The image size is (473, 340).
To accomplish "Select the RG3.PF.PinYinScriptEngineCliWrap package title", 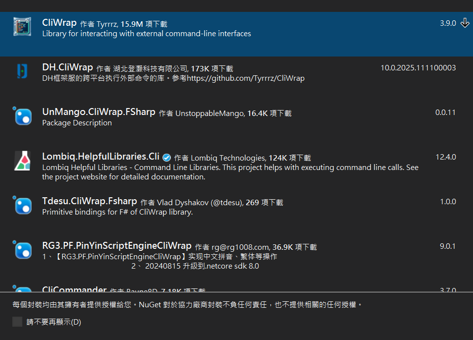I will click(x=117, y=246).
